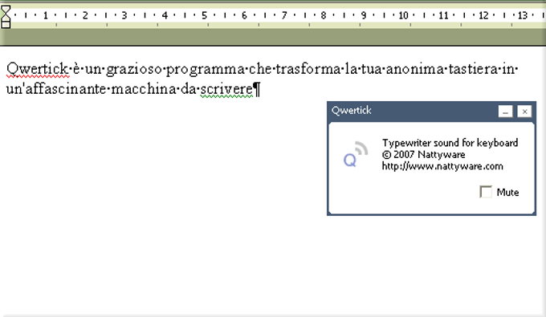Click ruler at the 5 mark

tap(205, 15)
